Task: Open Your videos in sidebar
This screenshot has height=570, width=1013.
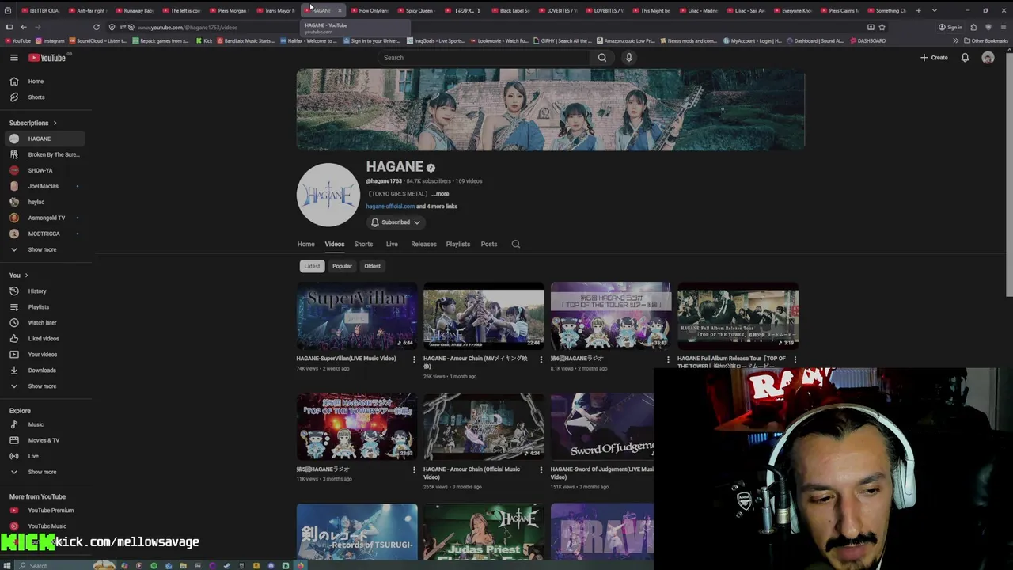Action: point(43,354)
